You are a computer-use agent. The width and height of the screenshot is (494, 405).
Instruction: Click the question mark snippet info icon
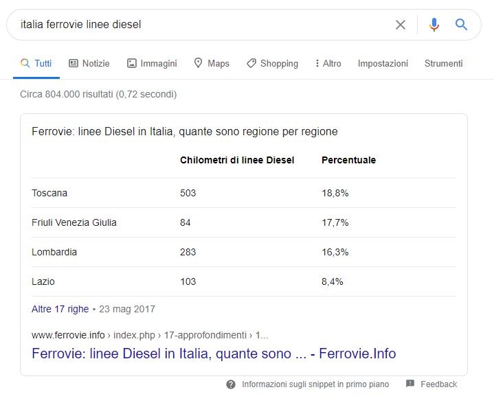click(231, 384)
